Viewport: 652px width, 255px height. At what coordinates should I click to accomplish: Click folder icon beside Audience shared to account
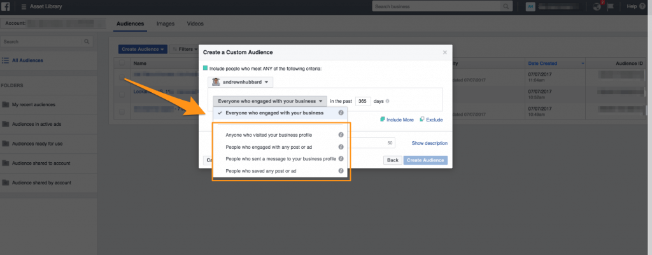tap(5, 163)
